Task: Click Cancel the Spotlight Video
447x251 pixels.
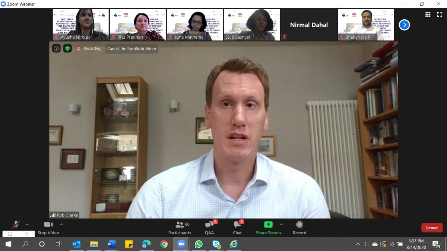Action: pos(131,49)
